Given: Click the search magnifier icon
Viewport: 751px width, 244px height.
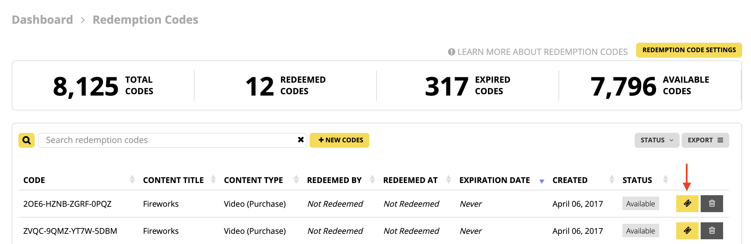Looking at the screenshot, I should tap(26, 140).
